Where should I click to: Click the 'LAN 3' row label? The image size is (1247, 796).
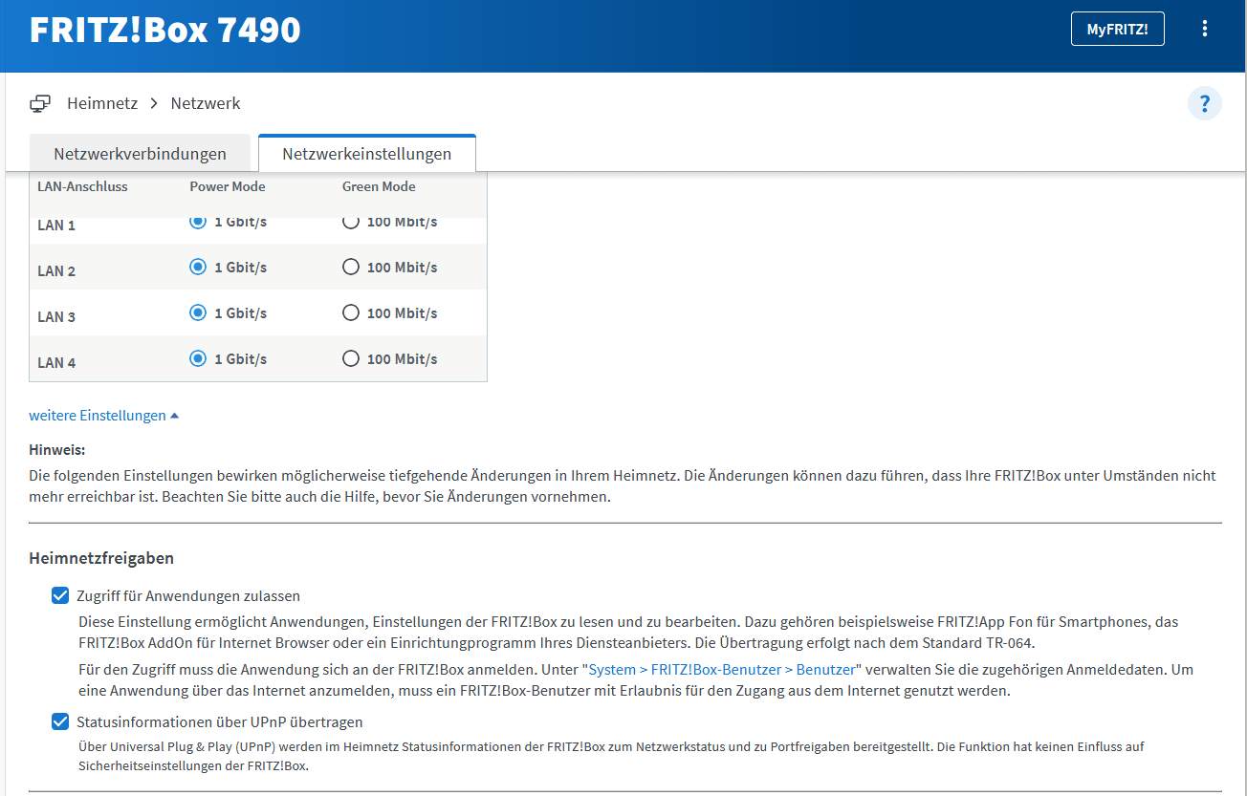56,317
